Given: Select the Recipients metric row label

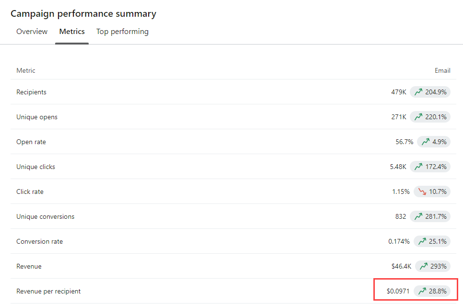Looking at the screenshot, I should click(x=31, y=92).
